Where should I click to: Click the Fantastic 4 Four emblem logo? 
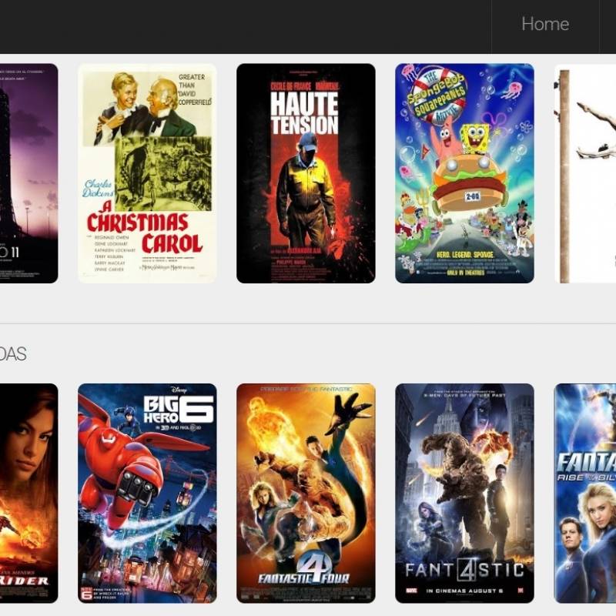[305, 570]
